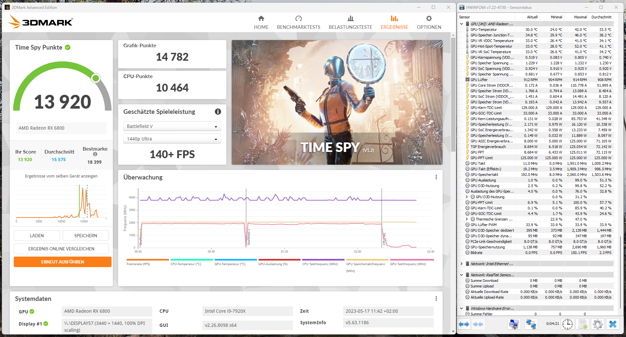Click the networked monitors icon in HWiNFO
Image resolution: width=626 pixels, height=337 pixels.
point(531,324)
